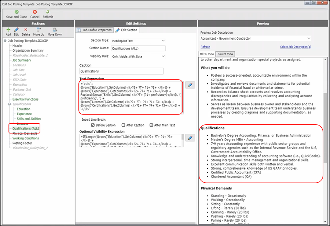Viewport: 330px width, 226px height.
Task: Open Text Expression editor pencil button
Action: point(190,85)
